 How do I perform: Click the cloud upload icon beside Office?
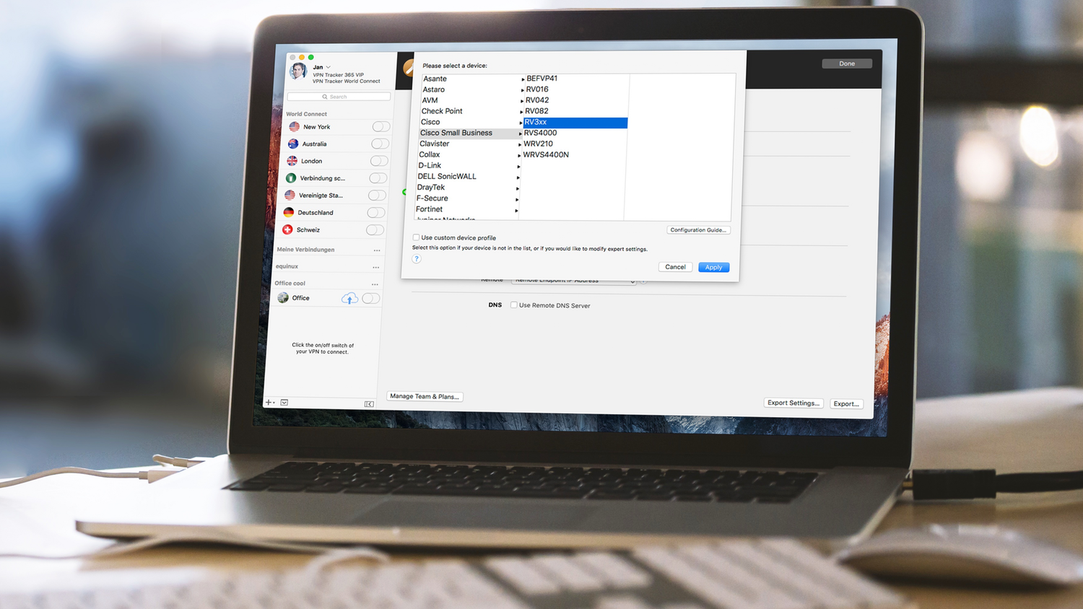(349, 297)
